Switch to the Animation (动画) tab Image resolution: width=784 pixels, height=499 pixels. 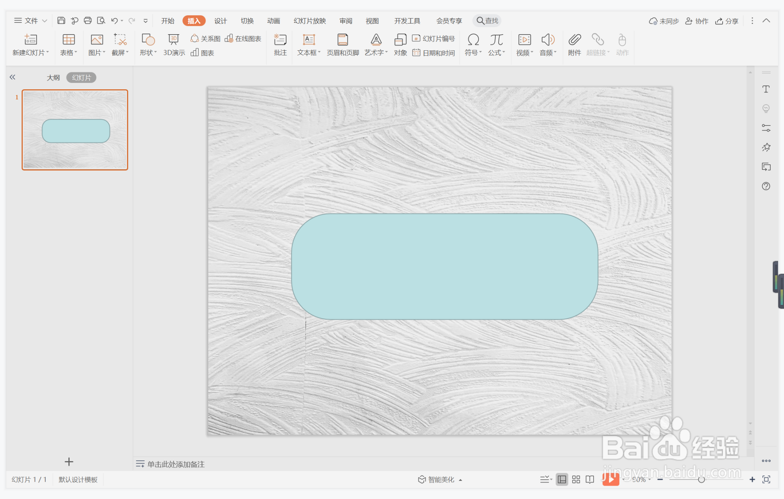[x=274, y=21]
